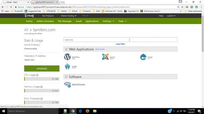Expand the Help menu in green bar
204x114 pixels.
(122, 21)
